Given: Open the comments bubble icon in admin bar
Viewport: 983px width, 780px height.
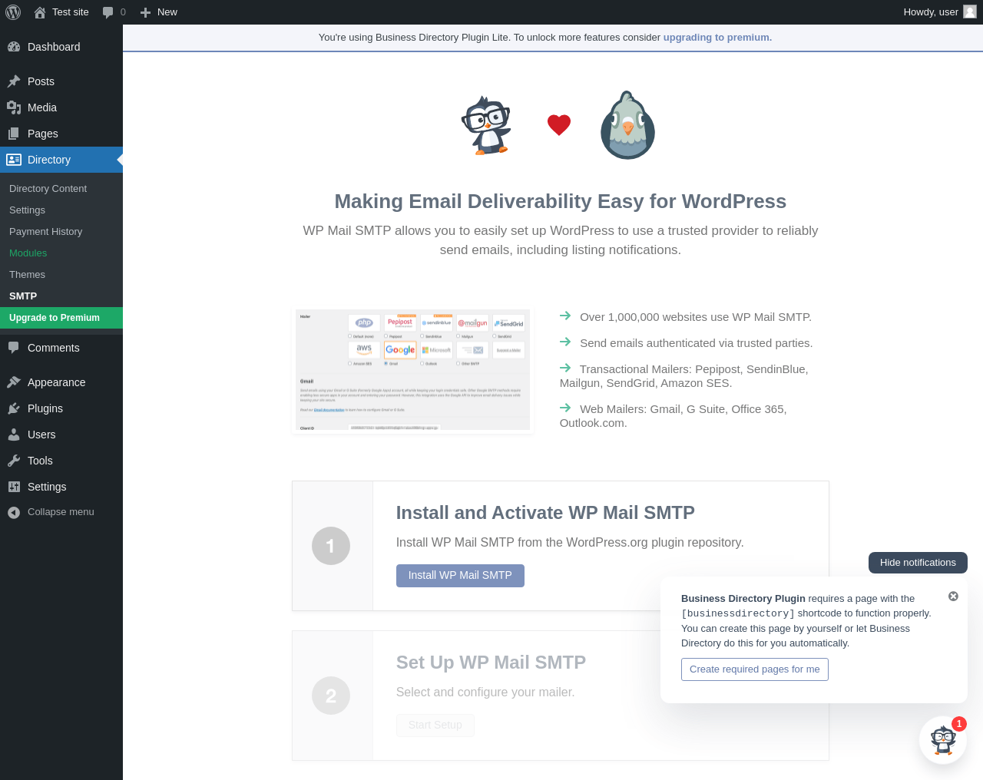Looking at the screenshot, I should [x=108, y=12].
